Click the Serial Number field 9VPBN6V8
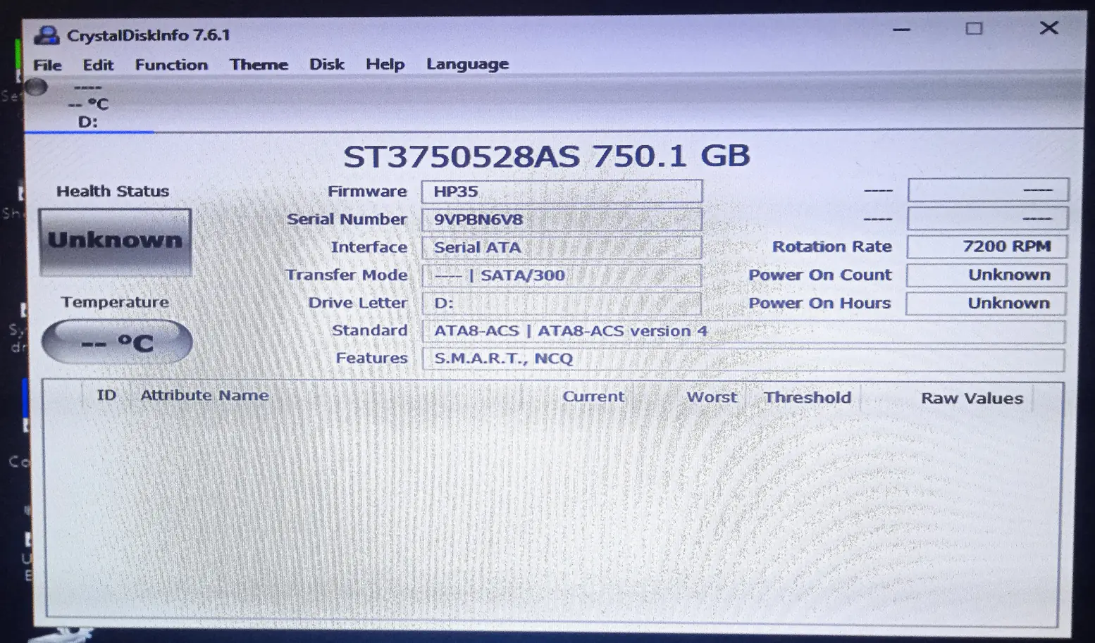Screen dimensions: 1095x643 pos(562,219)
